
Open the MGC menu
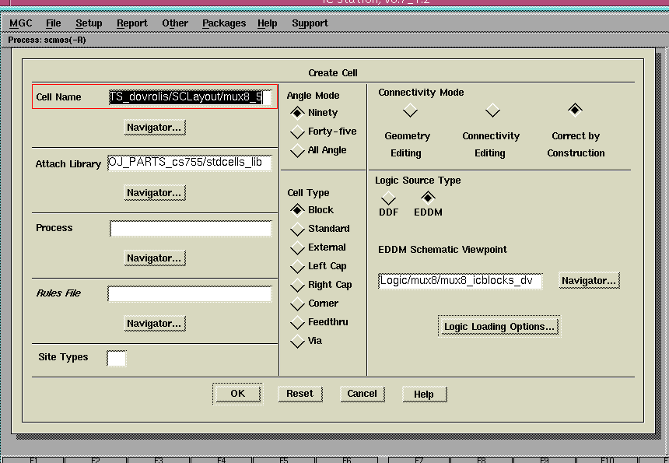(x=21, y=23)
